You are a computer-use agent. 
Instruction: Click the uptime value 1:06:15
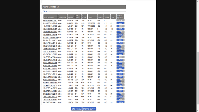[x=70, y=80]
